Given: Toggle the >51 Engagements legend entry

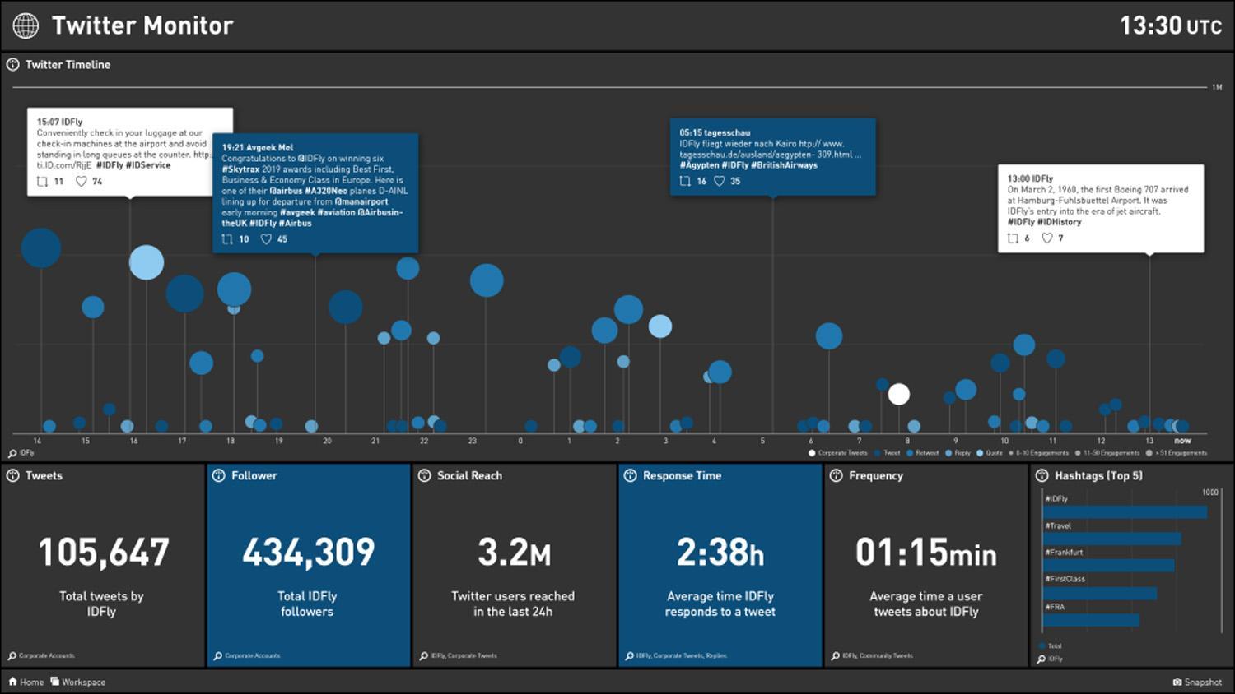Looking at the screenshot, I should [x=1177, y=453].
